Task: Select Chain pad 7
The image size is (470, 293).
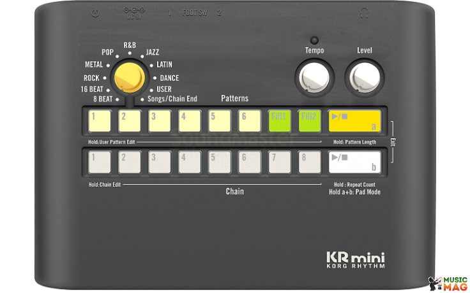Action: (x=280, y=162)
